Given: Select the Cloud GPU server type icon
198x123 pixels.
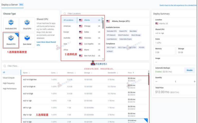Looking at the screenshot, I should (27, 22).
